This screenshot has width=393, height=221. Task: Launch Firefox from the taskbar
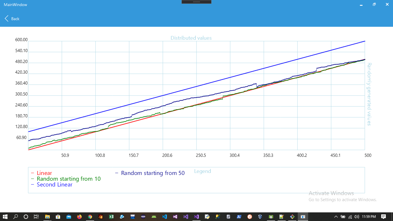coord(79,217)
